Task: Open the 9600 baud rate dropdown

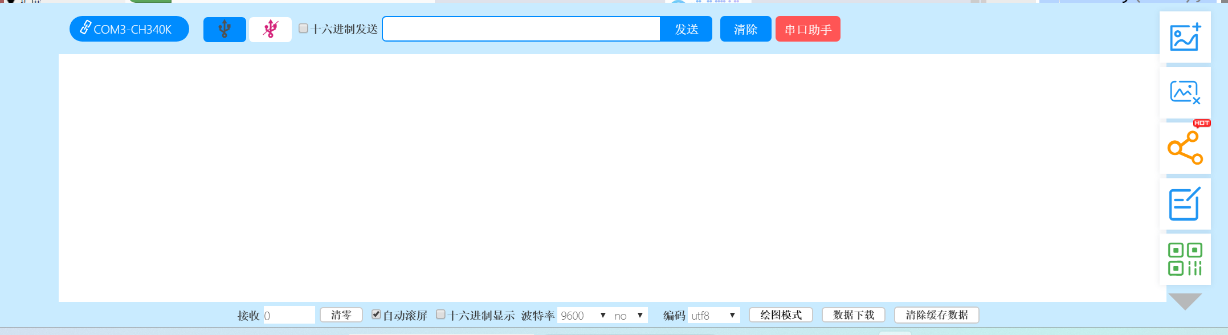Action: click(583, 315)
